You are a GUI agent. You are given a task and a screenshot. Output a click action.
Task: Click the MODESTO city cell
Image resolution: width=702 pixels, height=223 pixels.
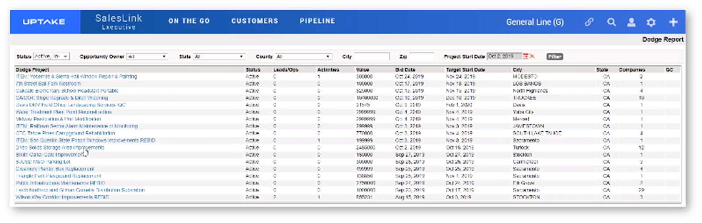[x=525, y=76]
